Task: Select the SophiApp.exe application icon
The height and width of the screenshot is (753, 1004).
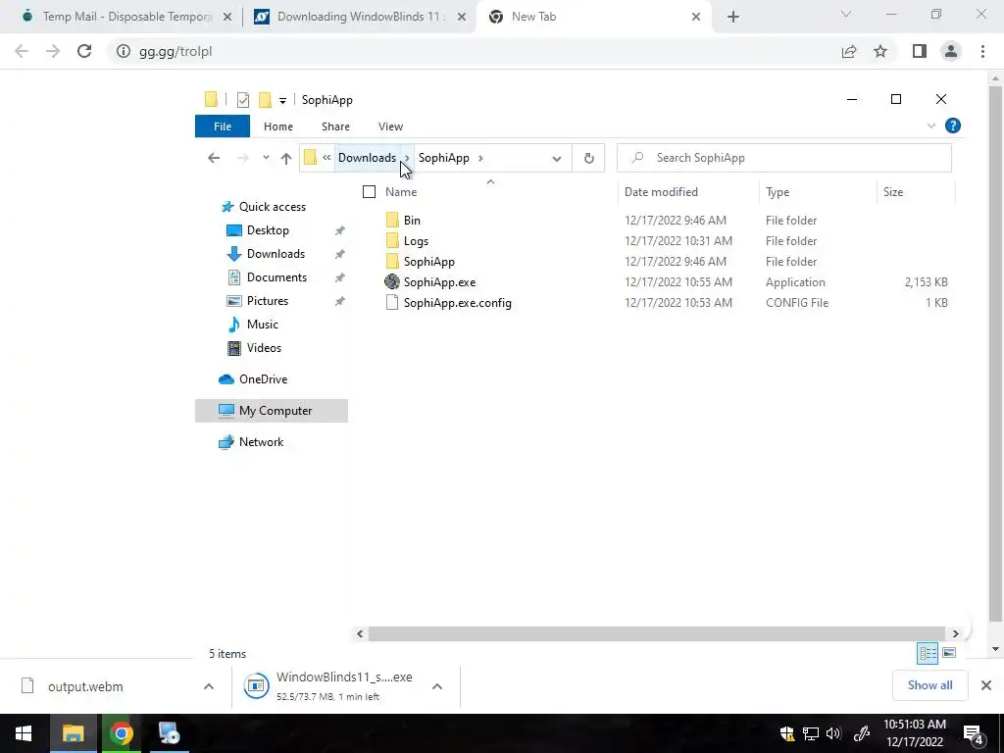Action: [x=392, y=281]
